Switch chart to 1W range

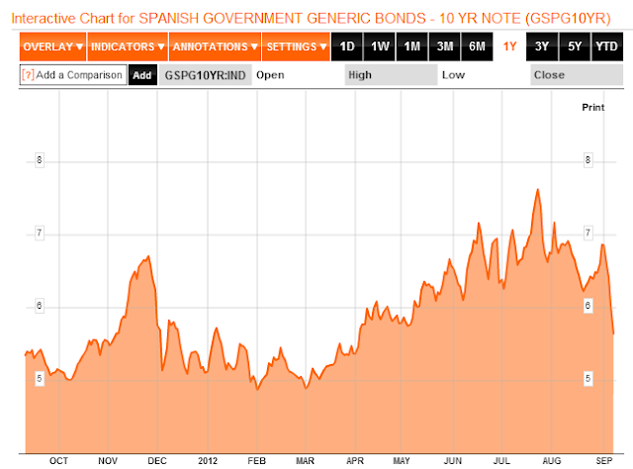[380, 47]
